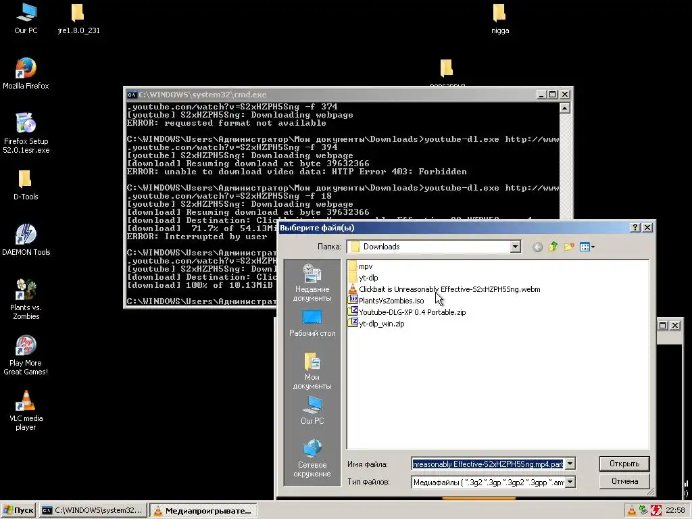692x519 pixels.
Task: Start the Plants vs. Zombies shortcut
Action: click(x=26, y=299)
